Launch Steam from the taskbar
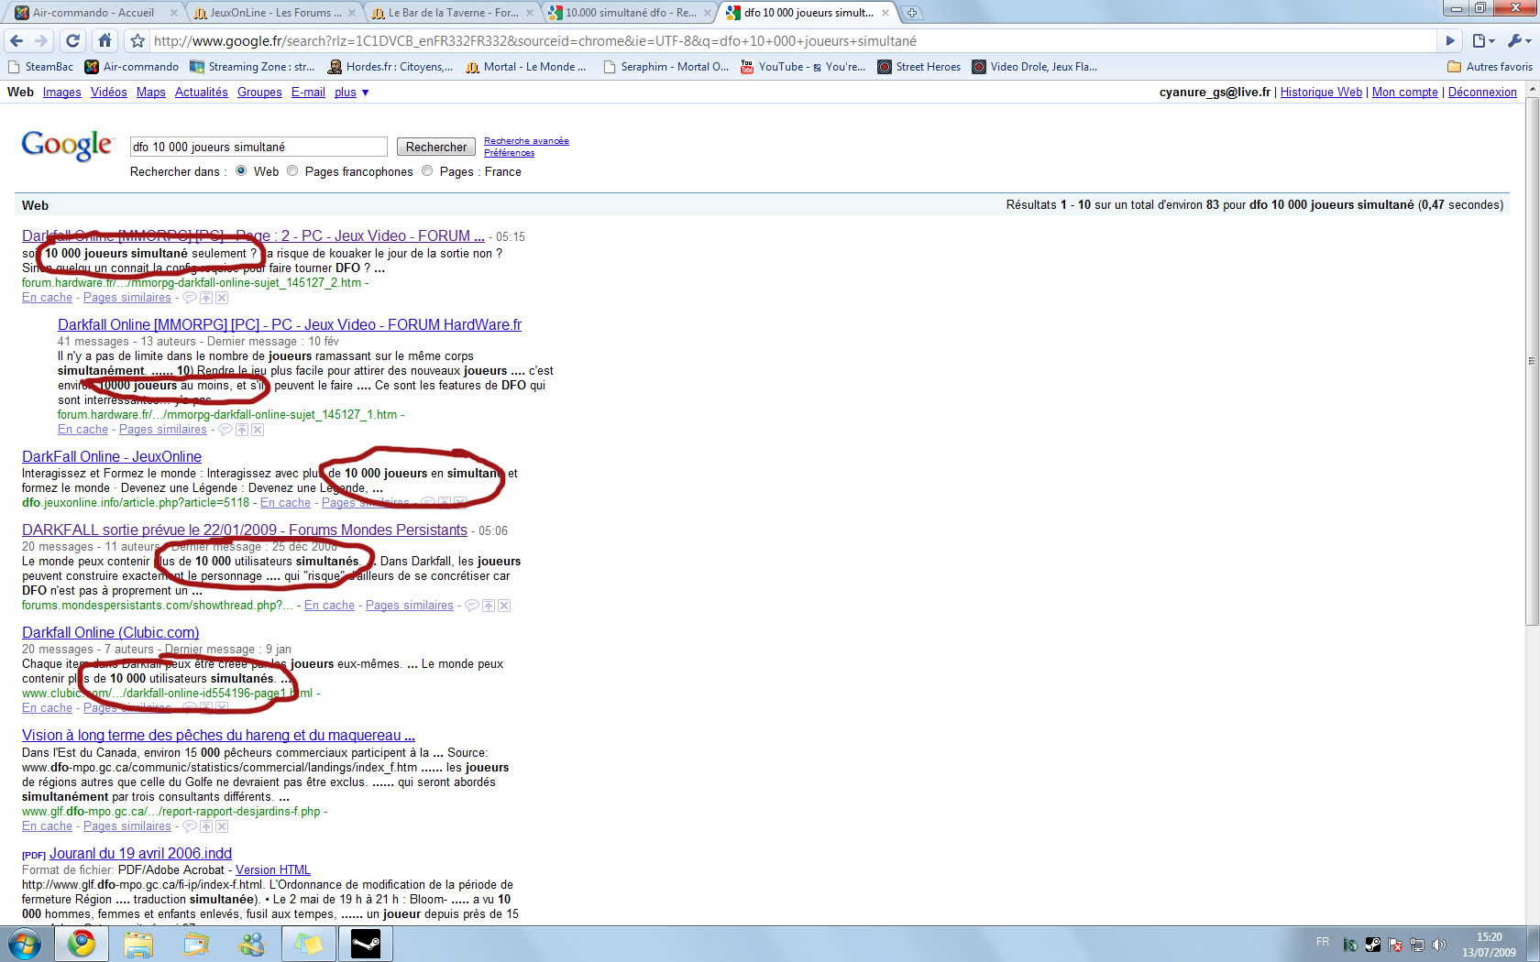 (366, 944)
